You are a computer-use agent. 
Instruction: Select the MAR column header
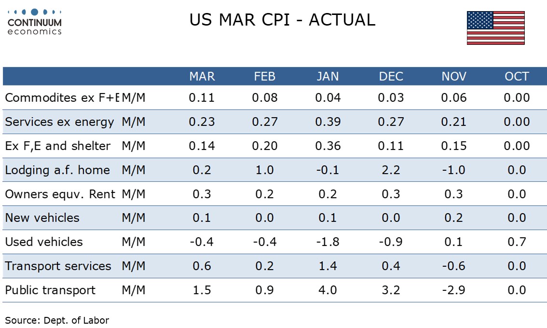[202, 76]
